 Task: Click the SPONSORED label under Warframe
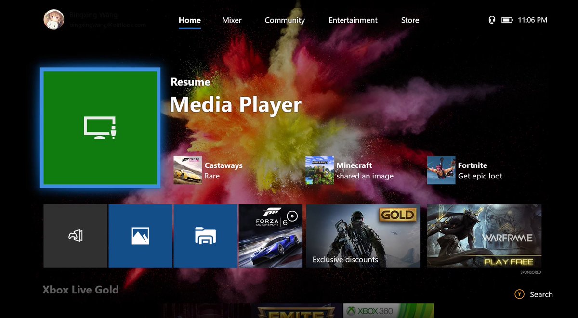pyautogui.click(x=530, y=272)
